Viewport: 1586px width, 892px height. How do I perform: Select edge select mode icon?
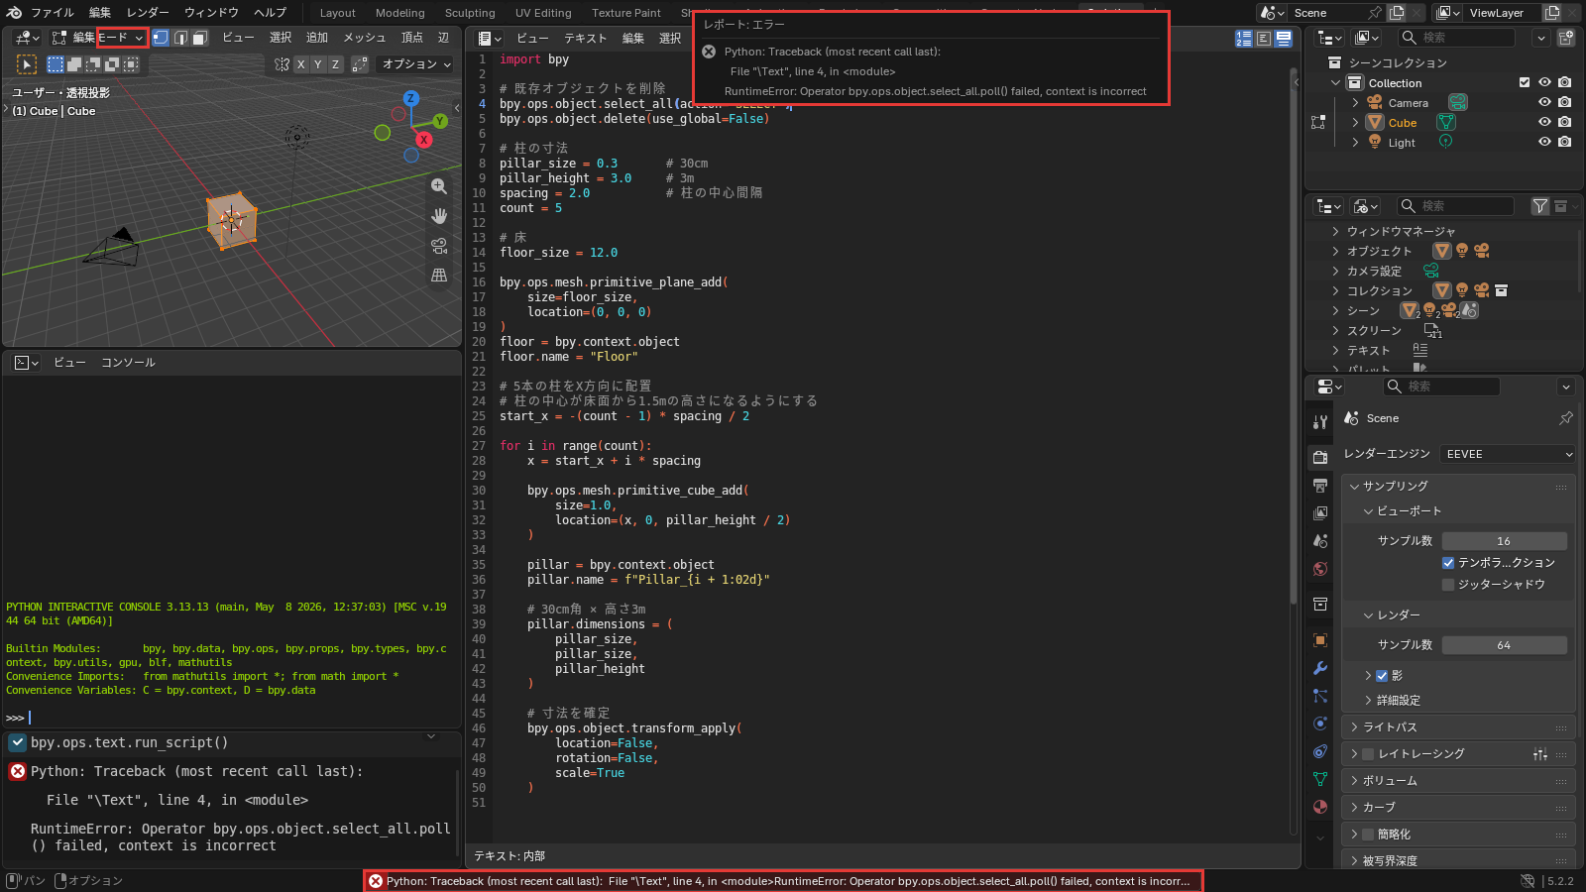click(180, 38)
